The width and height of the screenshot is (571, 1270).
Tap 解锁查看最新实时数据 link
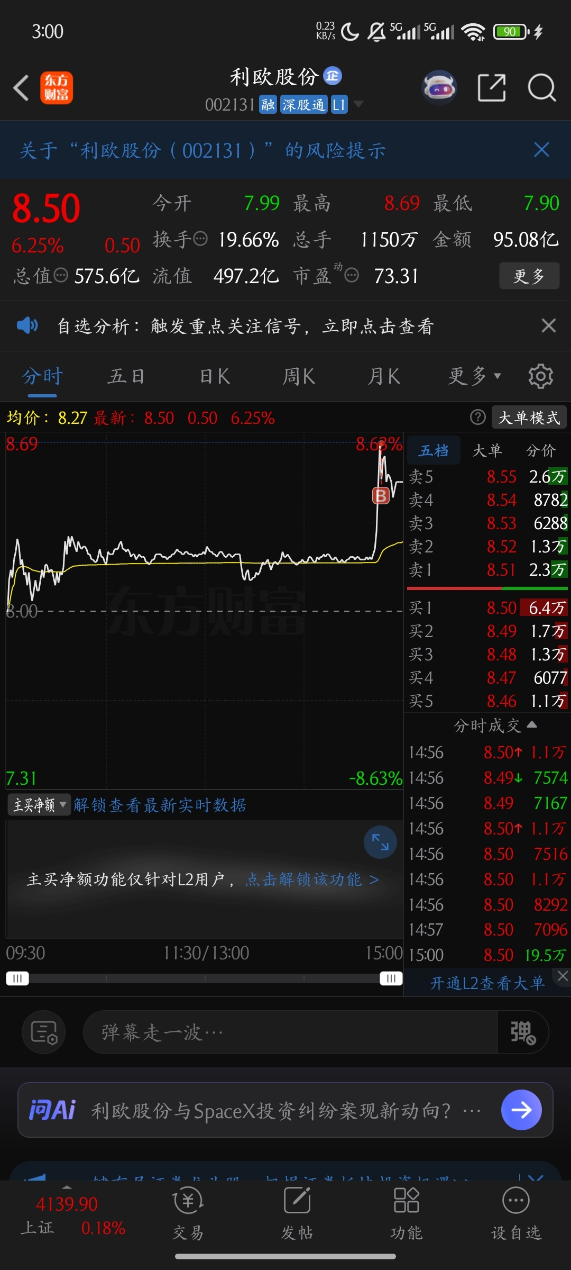click(160, 805)
